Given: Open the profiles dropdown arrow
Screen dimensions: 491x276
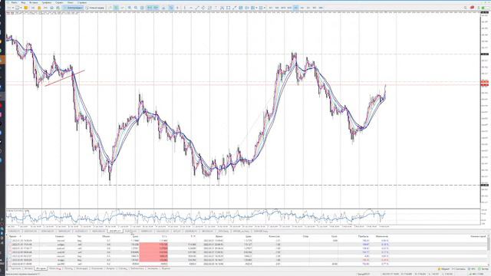Looking at the screenshot, I should click(x=21, y=8).
